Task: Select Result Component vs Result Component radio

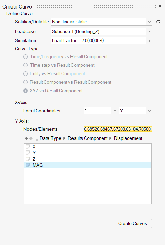Action: coord(25,82)
